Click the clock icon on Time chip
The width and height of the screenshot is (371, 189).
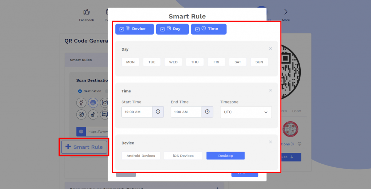(204, 28)
